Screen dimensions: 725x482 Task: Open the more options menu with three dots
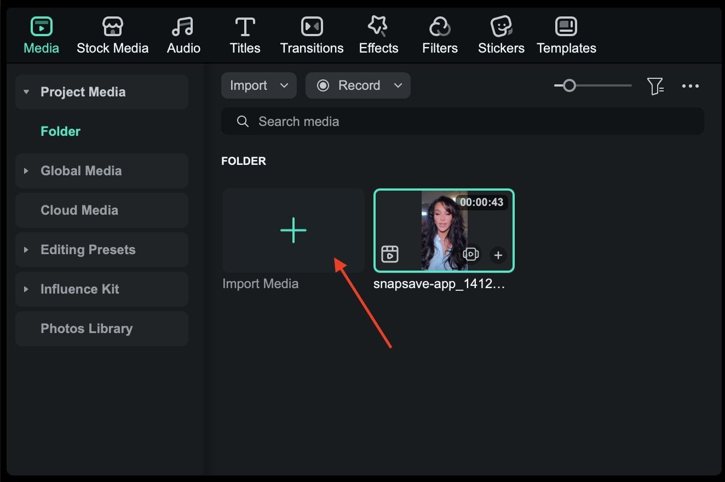pos(691,86)
